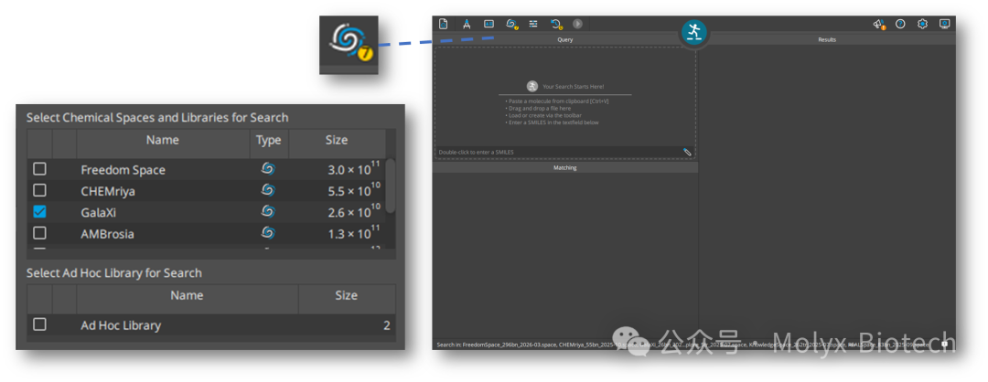Select the Freedom Space row name
The image size is (988, 382).
[x=123, y=170]
